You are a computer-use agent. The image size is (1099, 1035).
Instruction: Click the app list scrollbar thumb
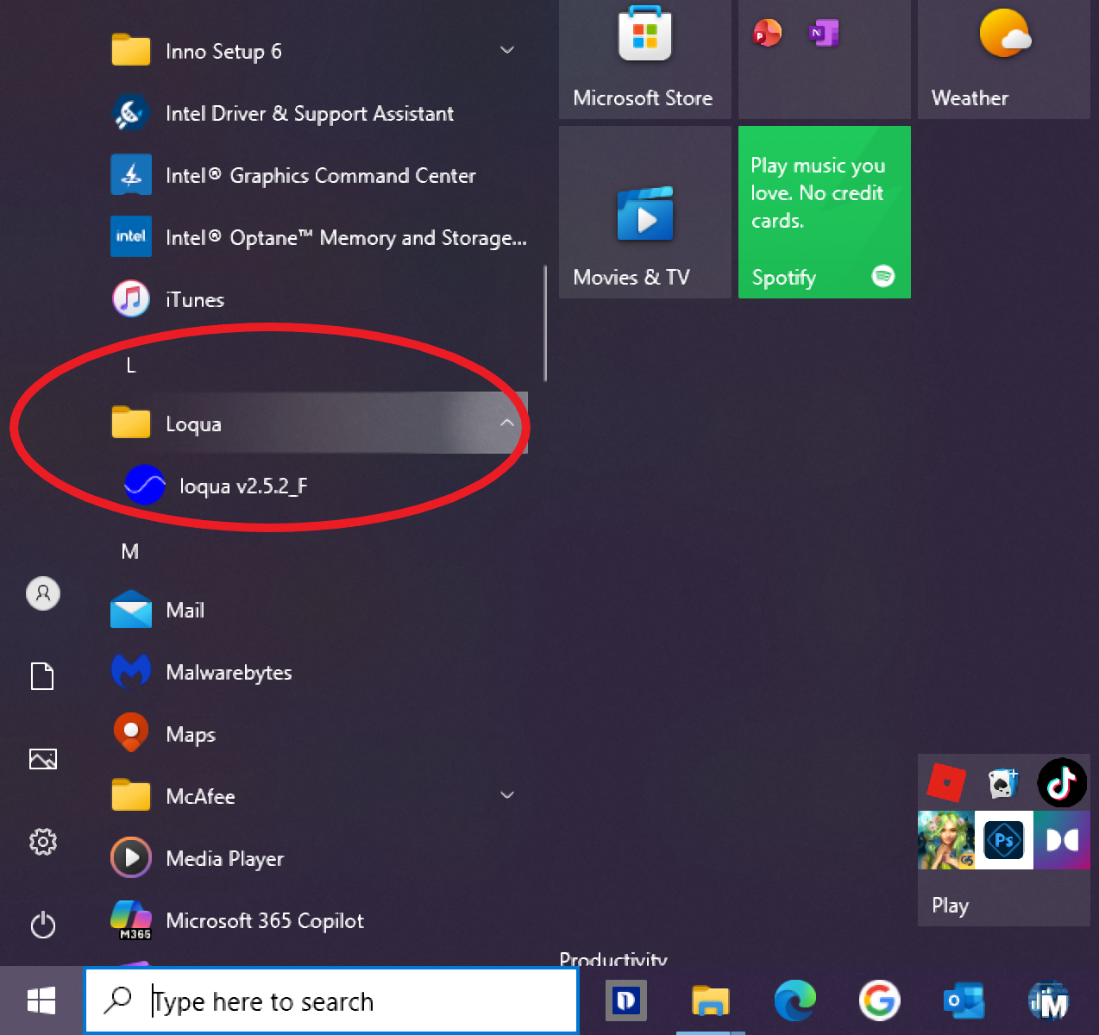click(x=545, y=323)
